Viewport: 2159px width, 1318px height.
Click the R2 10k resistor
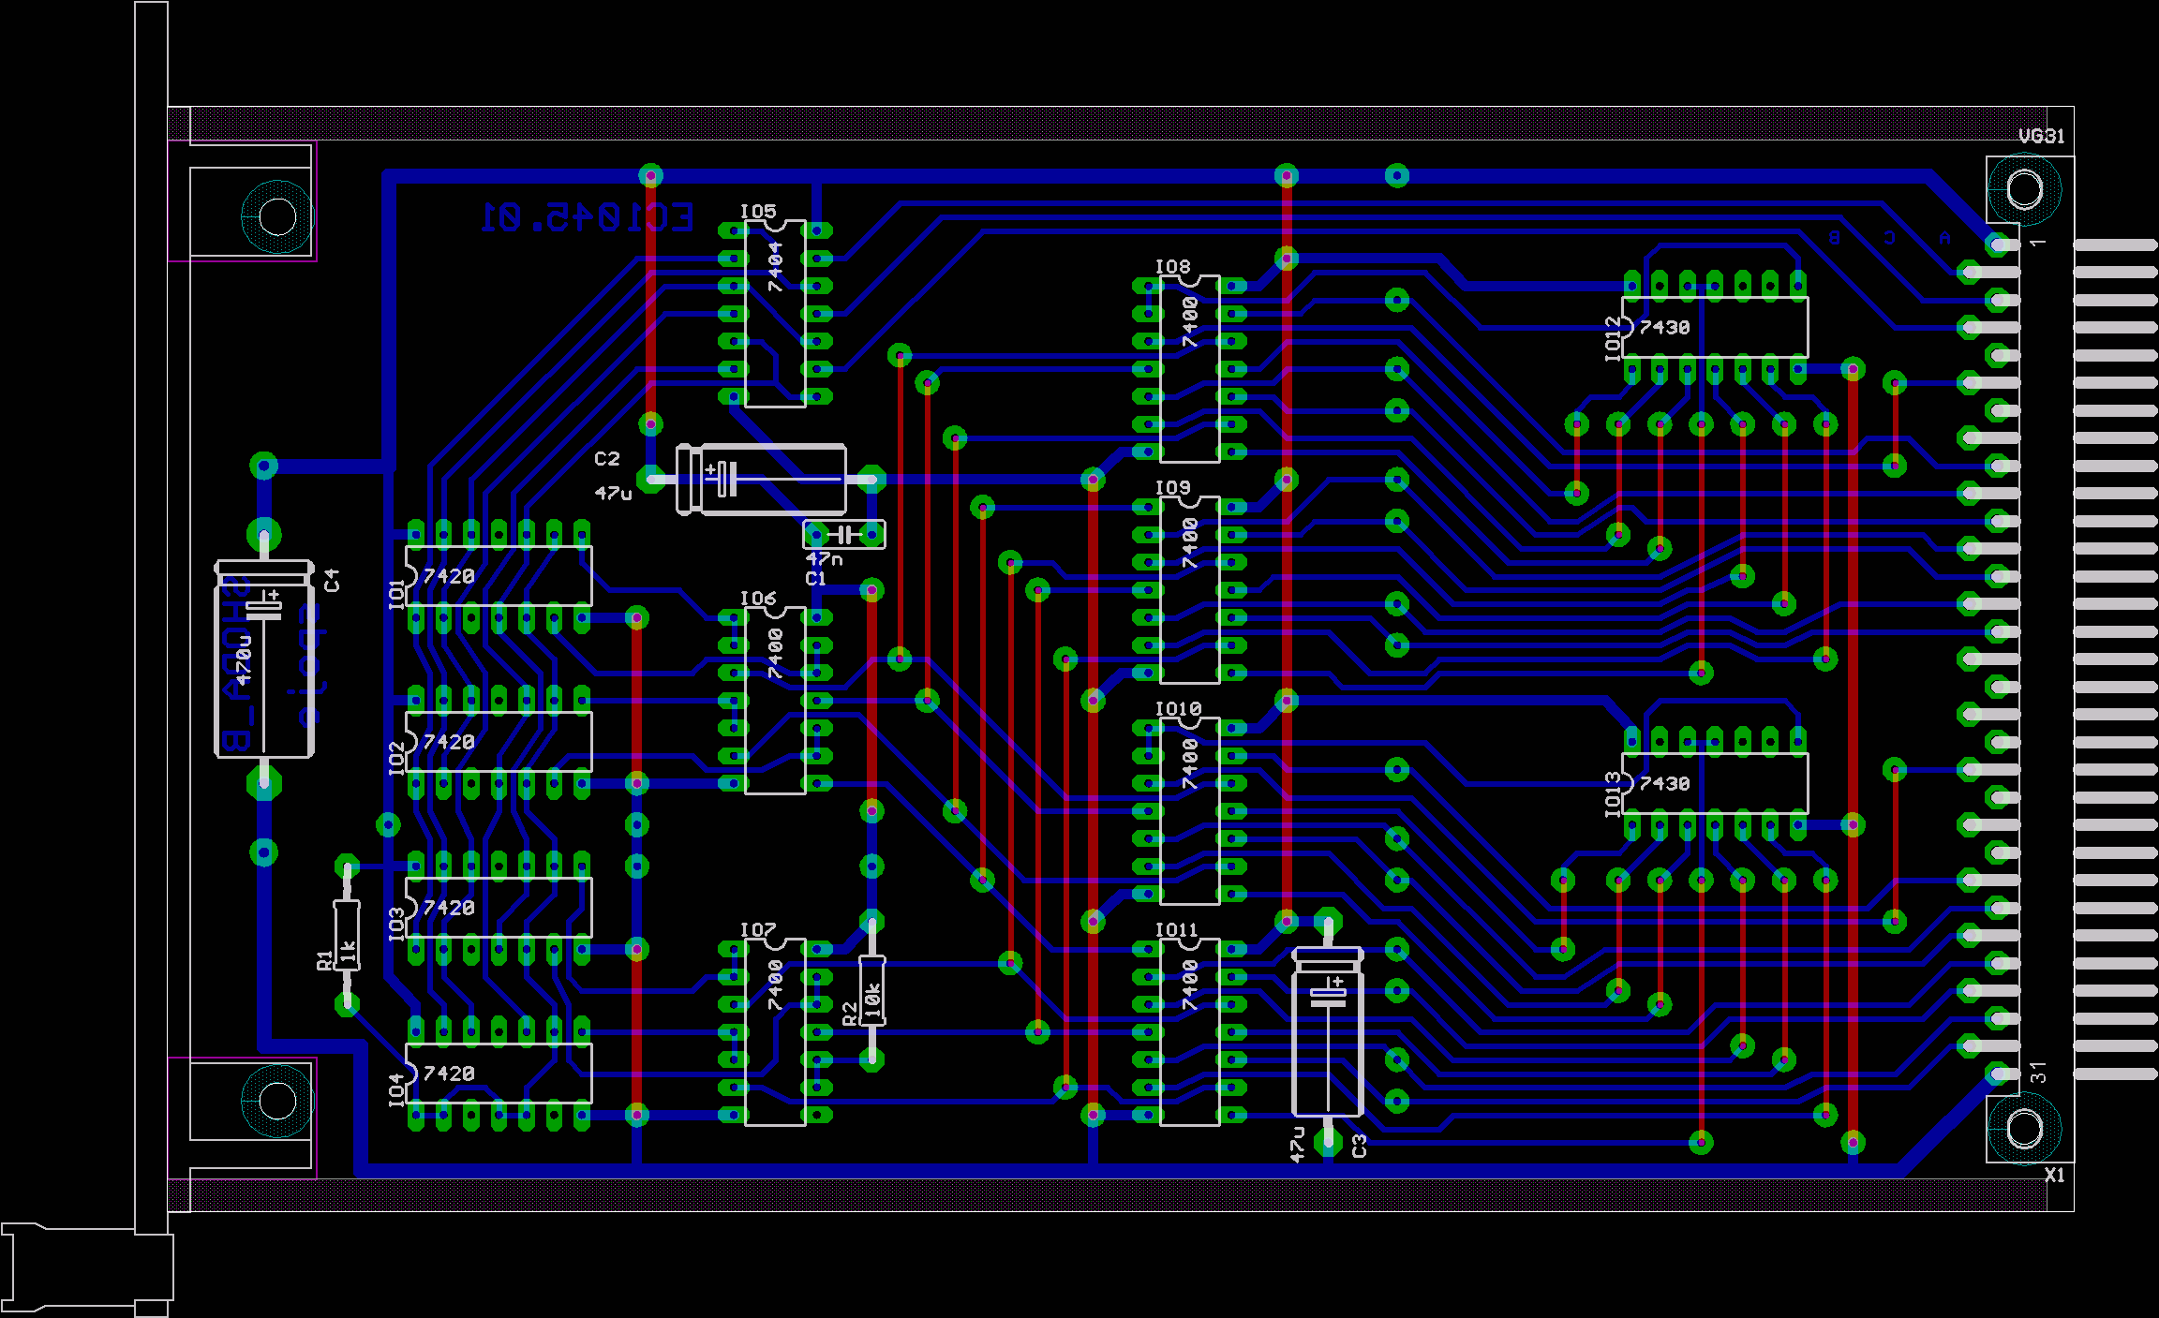coord(871,989)
